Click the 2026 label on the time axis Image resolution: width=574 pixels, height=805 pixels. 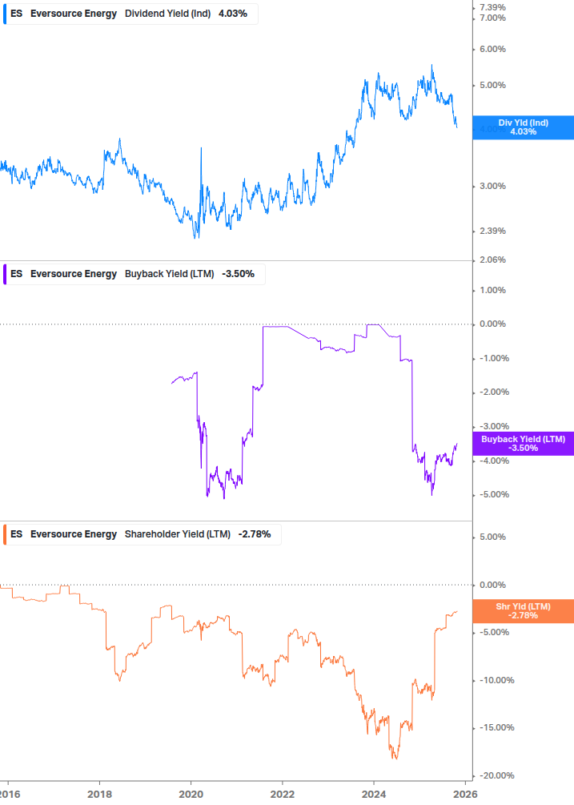coord(464,794)
